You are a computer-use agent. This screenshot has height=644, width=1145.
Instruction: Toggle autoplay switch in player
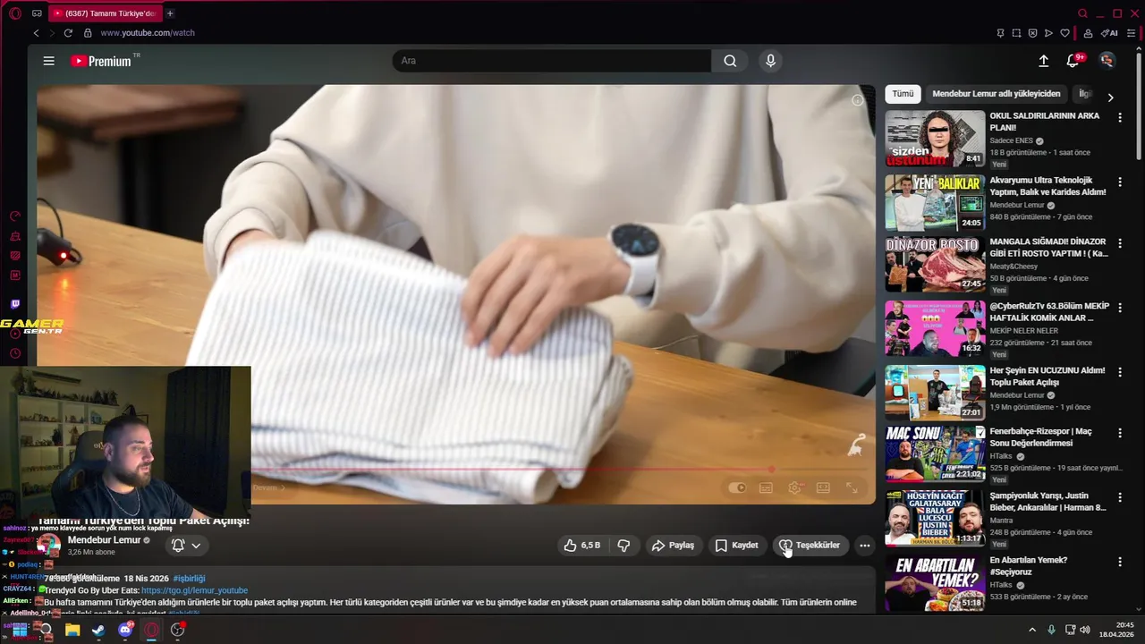[x=737, y=487]
